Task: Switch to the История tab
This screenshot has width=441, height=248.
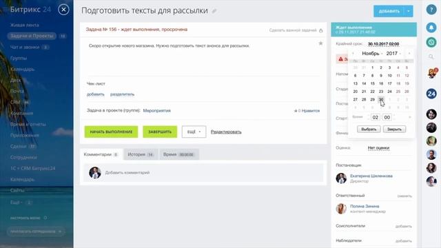Action: click(x=141, y=154)
